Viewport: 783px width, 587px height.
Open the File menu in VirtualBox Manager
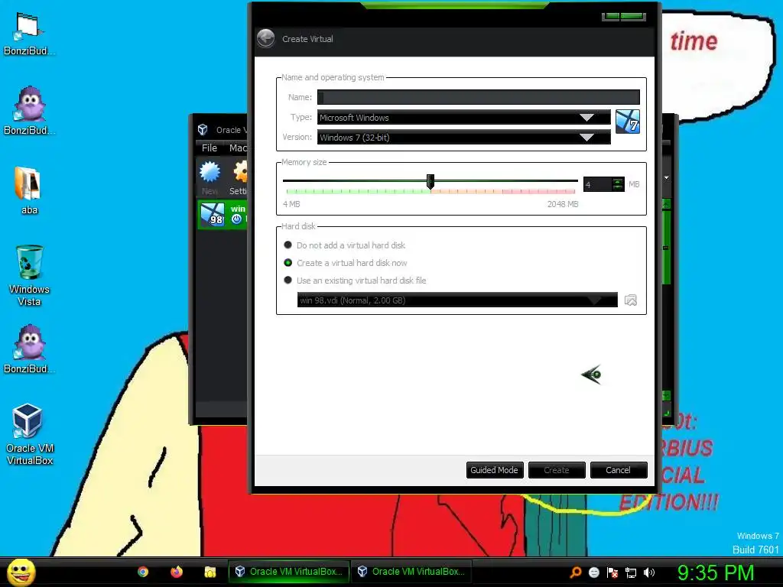[x=210, y=148]
